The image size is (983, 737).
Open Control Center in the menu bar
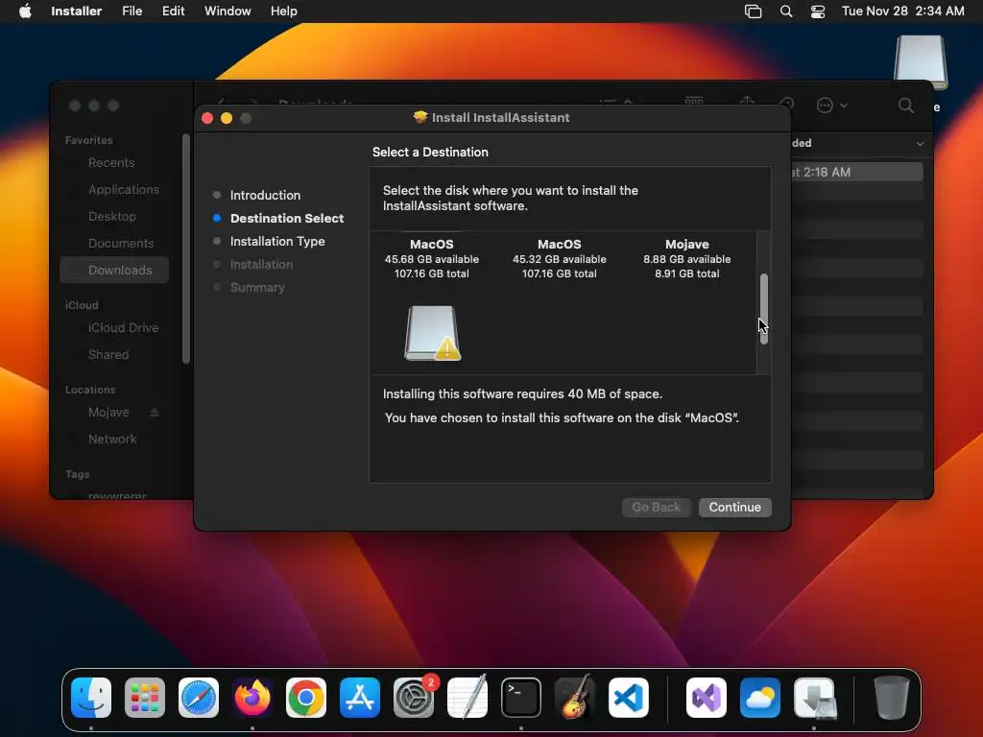pyautogui.click(x=818, y=12)
